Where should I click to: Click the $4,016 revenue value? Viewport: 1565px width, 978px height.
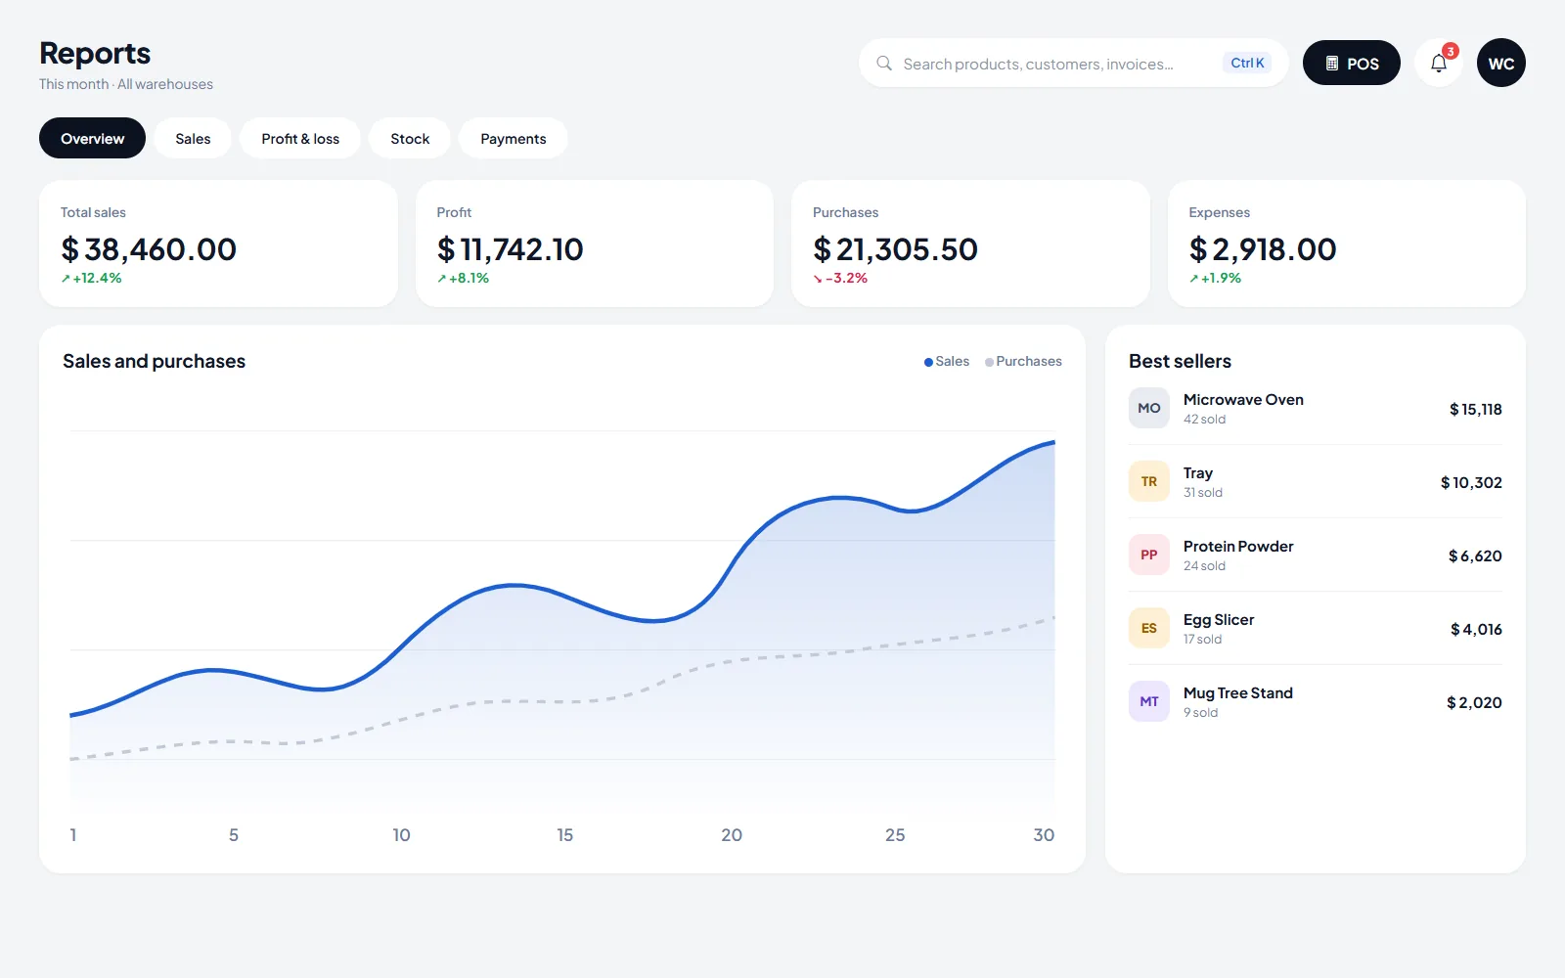pos(1476,630)
